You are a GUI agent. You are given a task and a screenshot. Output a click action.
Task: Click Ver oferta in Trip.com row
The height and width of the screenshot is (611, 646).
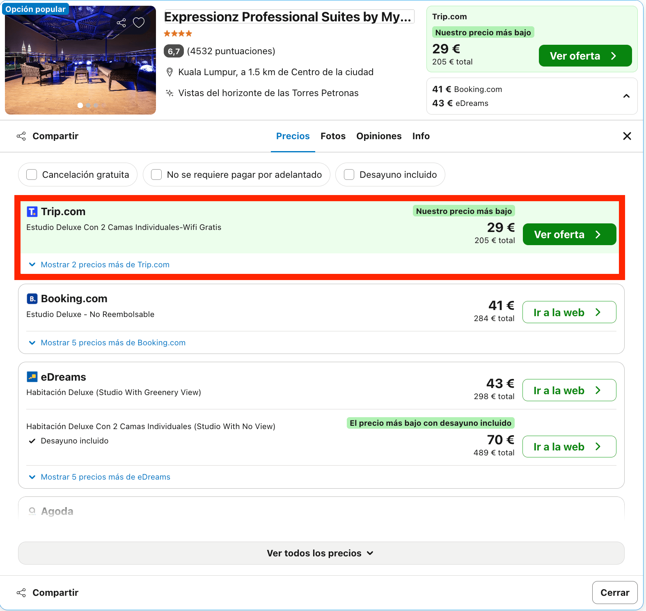pyautogui.click(x=570, y=234)
